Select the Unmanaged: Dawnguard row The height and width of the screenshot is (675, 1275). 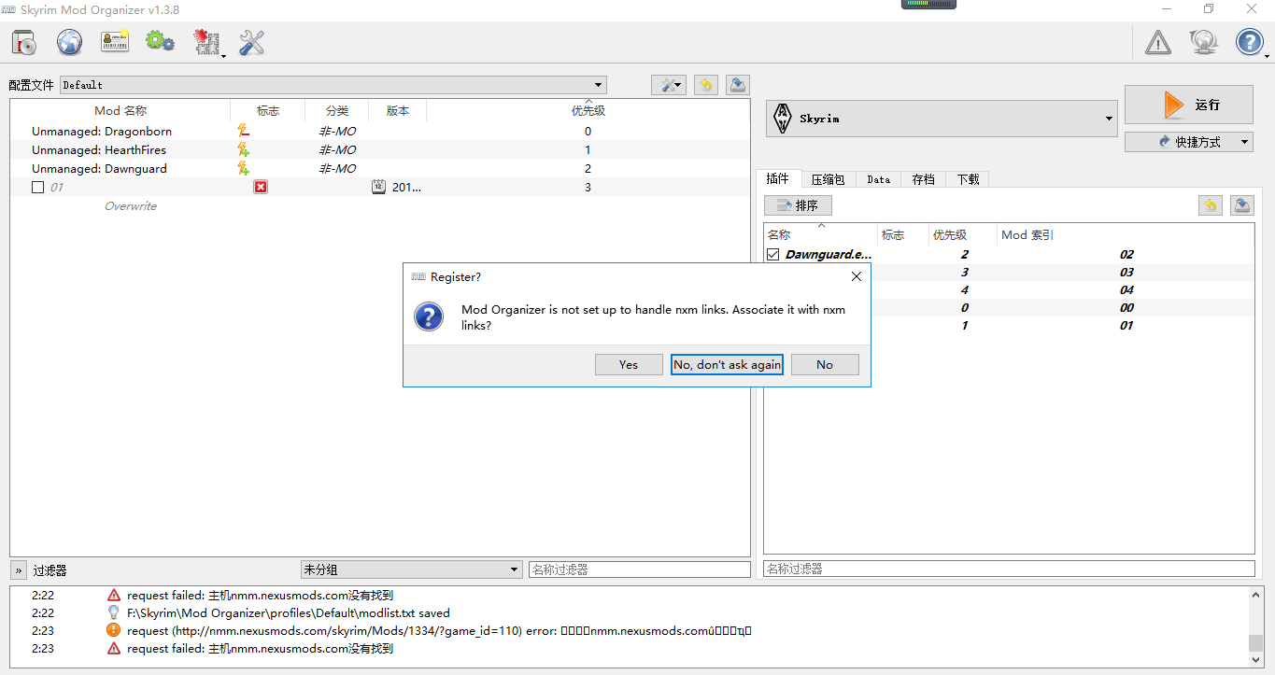pyautogui.click(x=380, y=168)
